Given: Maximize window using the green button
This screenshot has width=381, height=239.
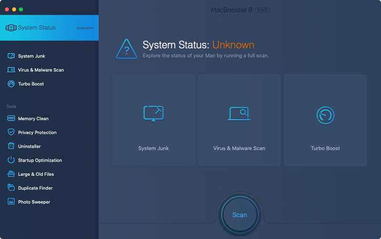Looking at the screenshot, I should 21,9.
